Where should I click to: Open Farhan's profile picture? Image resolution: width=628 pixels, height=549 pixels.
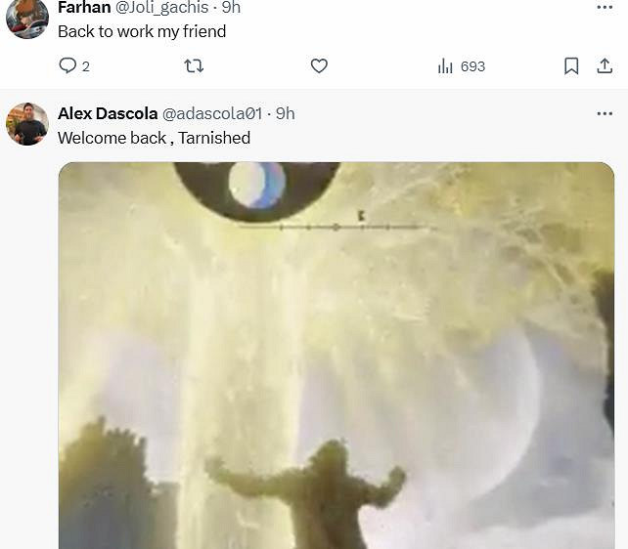[27, 18]
